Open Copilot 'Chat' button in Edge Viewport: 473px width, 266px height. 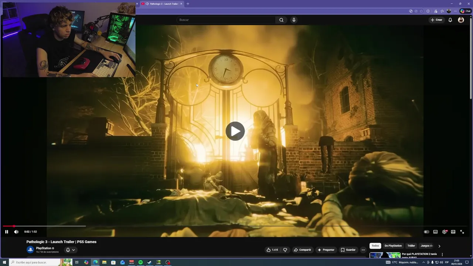(x=465, y=11)
